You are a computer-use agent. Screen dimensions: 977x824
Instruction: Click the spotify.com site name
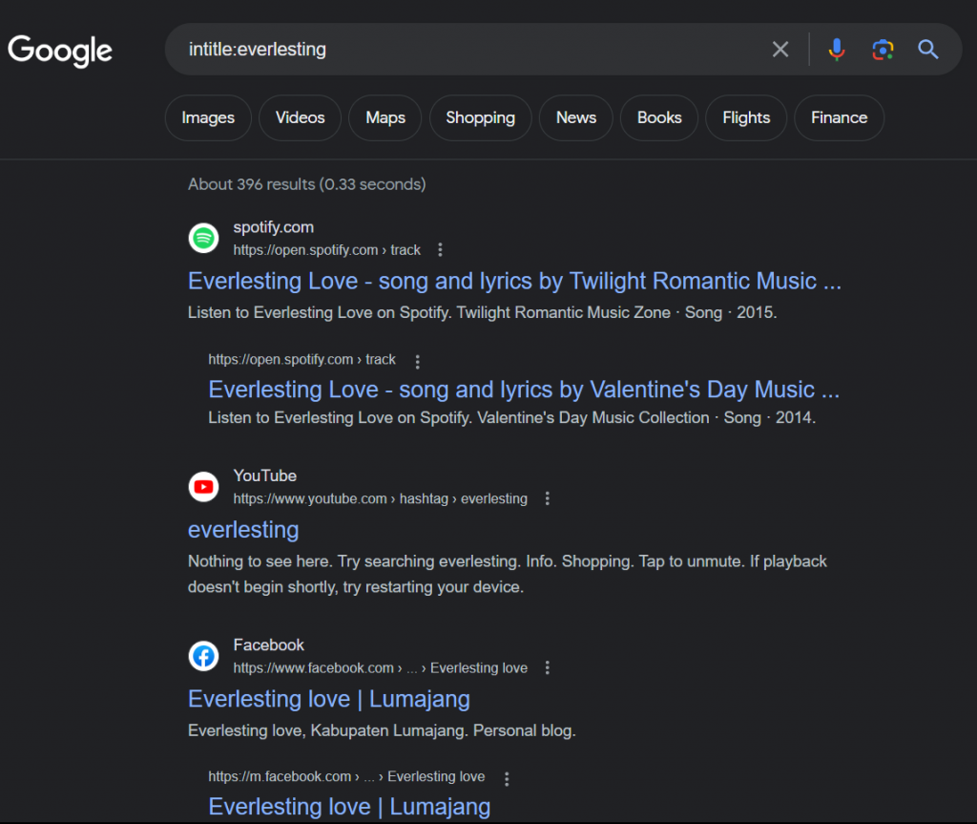[274, 227]
